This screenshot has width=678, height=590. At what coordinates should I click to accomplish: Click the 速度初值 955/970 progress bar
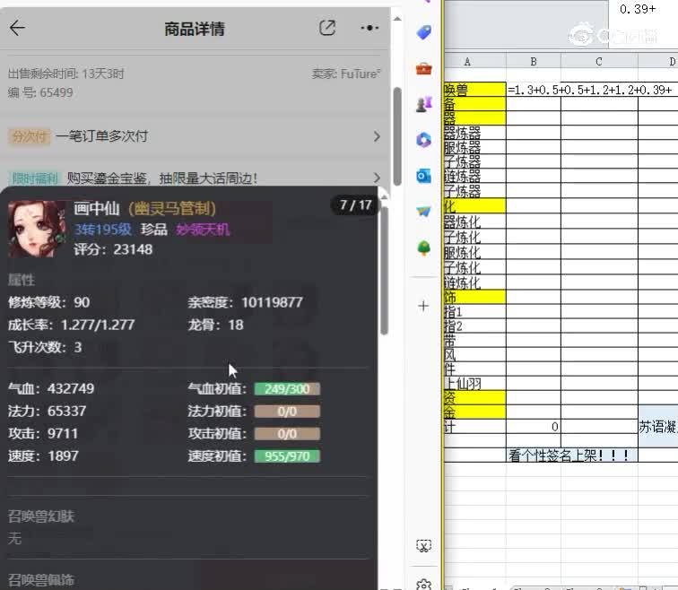pos(287,456)
